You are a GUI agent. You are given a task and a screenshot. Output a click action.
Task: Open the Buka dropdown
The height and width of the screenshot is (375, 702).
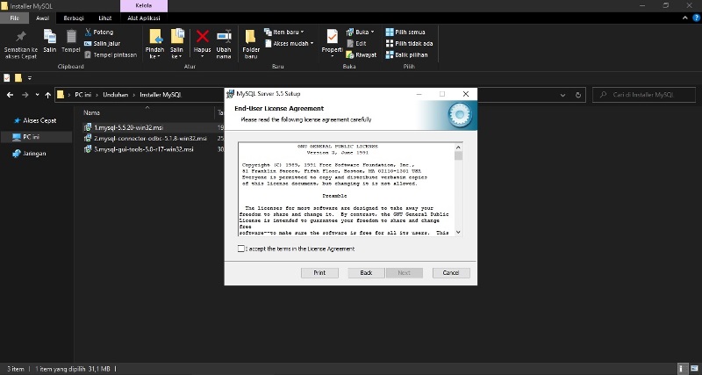point(360,32)
